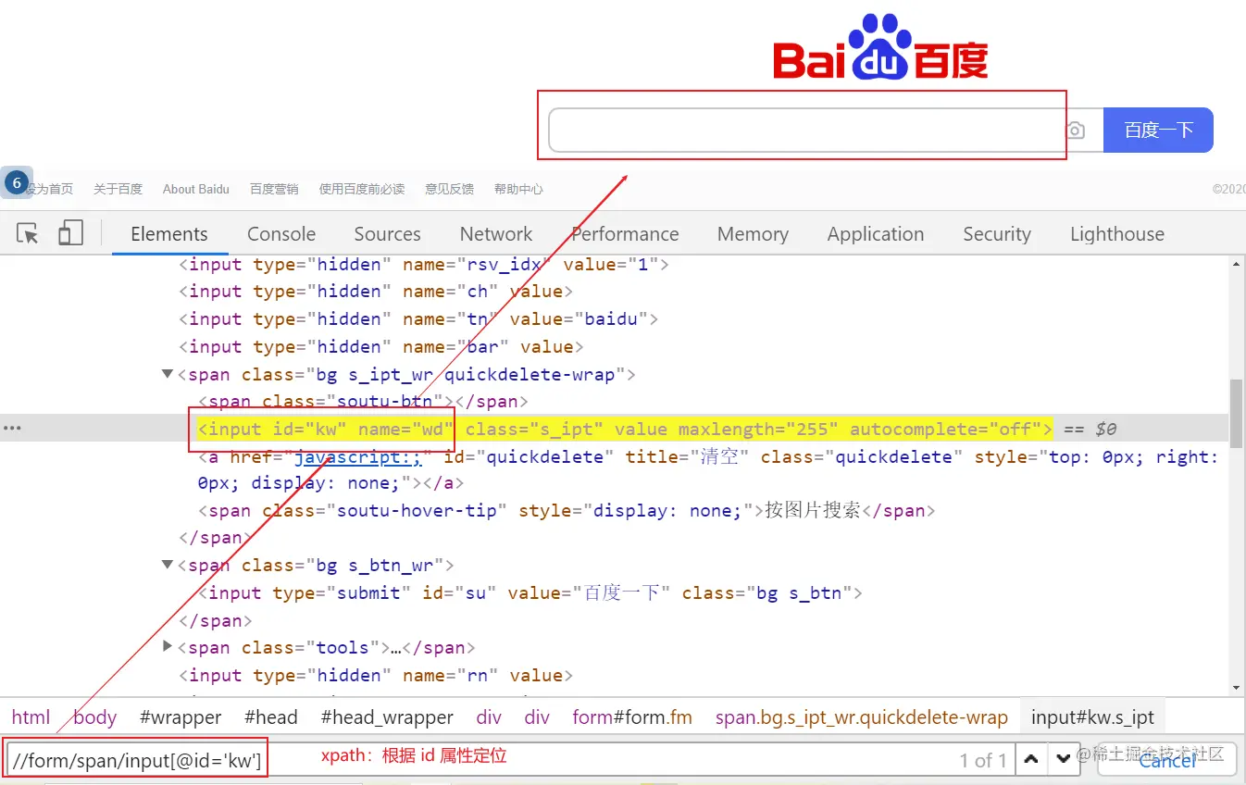Open the 百度营销 link

(274, 189)
